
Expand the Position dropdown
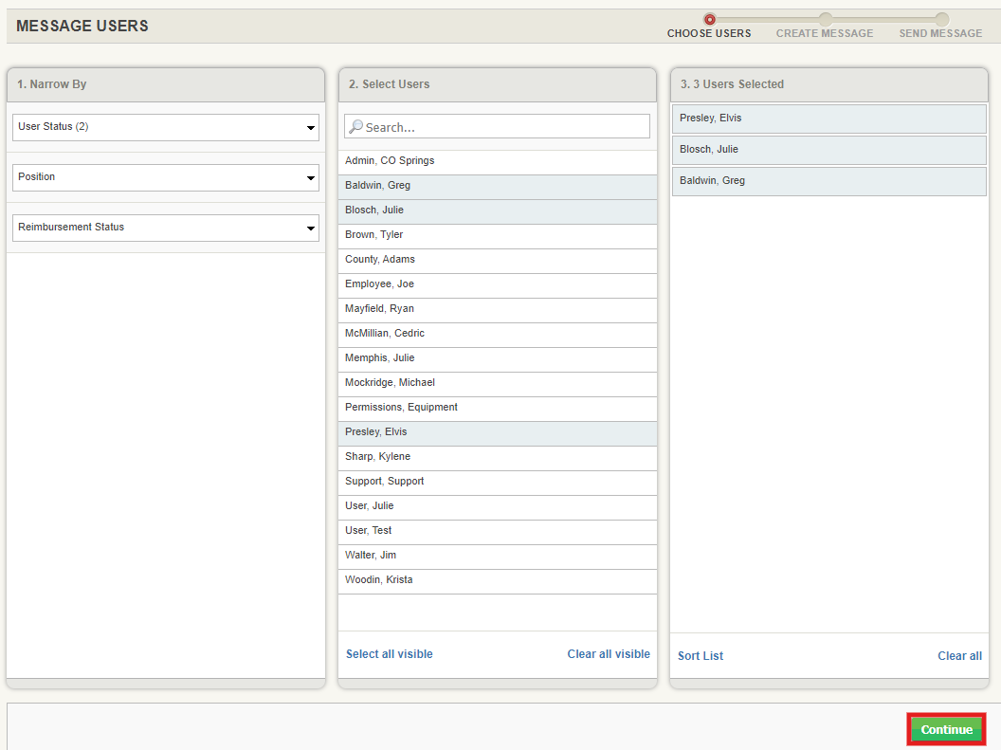pyautogui.click(x=166, y=177)
